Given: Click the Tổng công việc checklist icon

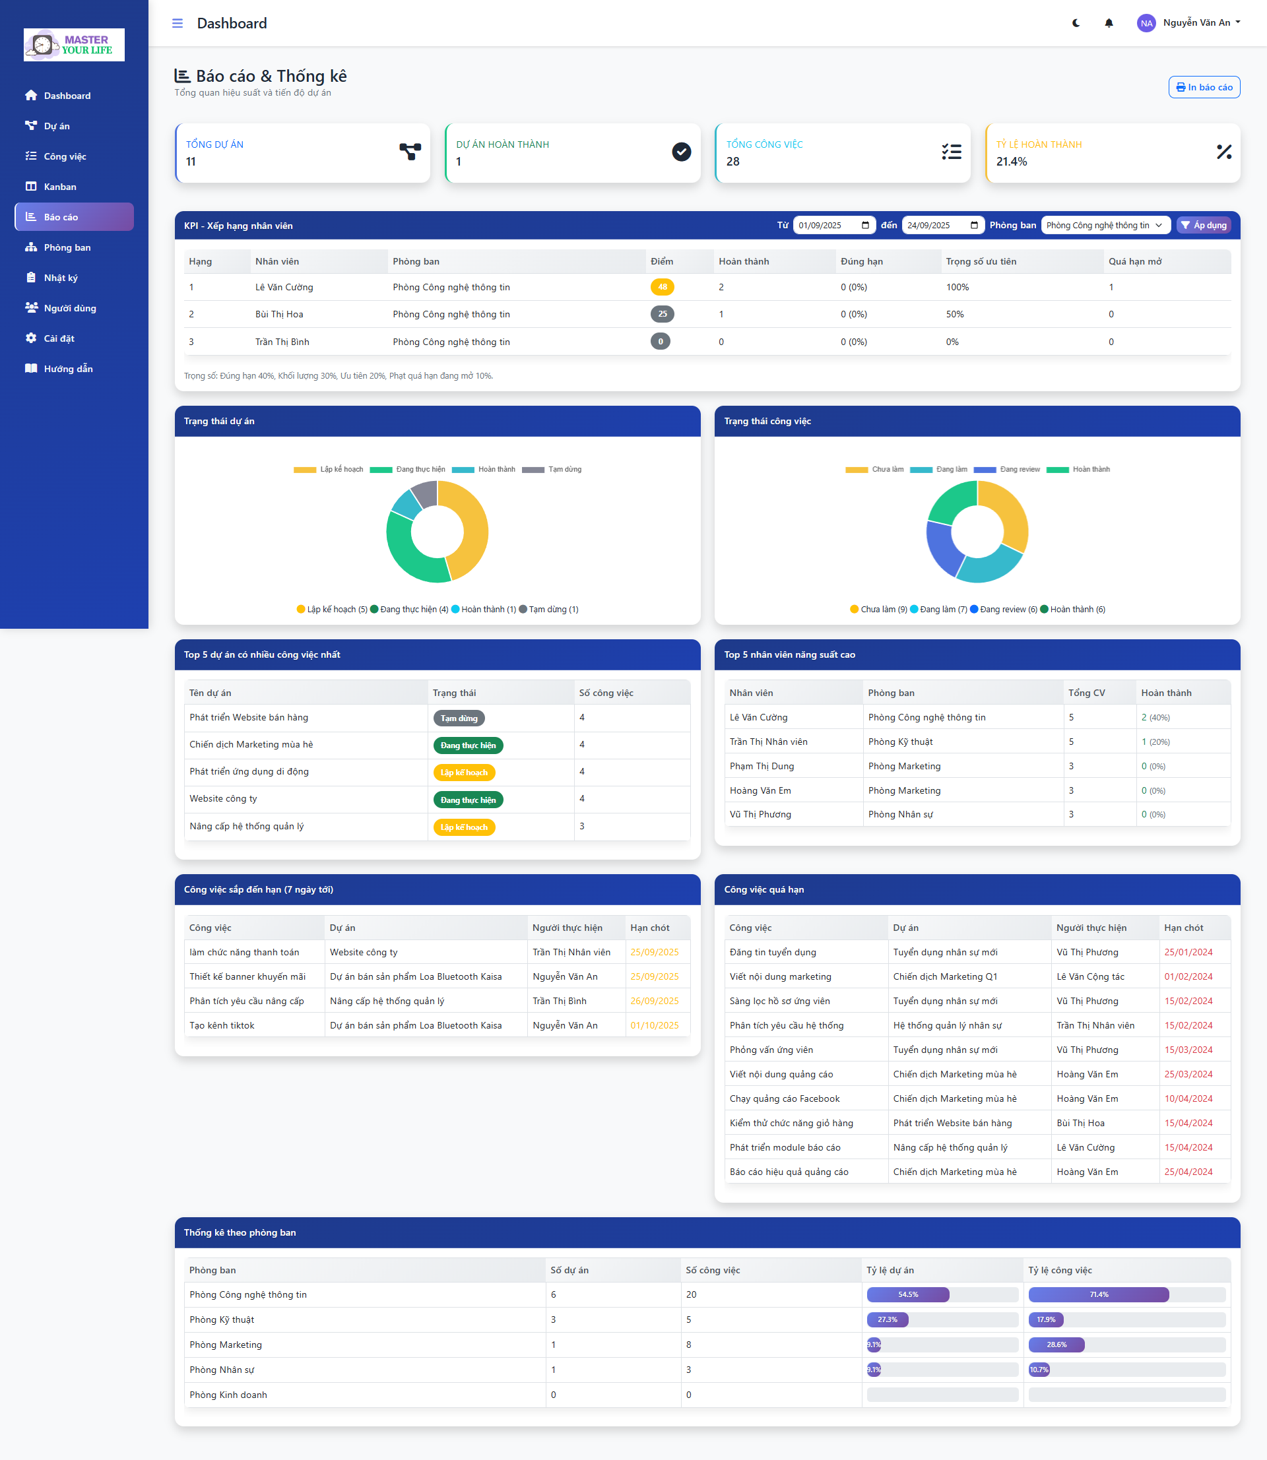Looking at the screenshot, I should tap(951, 151).
